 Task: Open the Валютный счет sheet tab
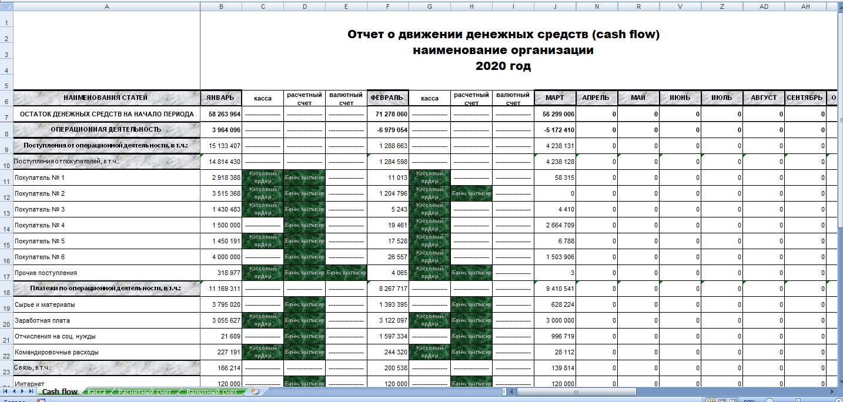[212, 391]
